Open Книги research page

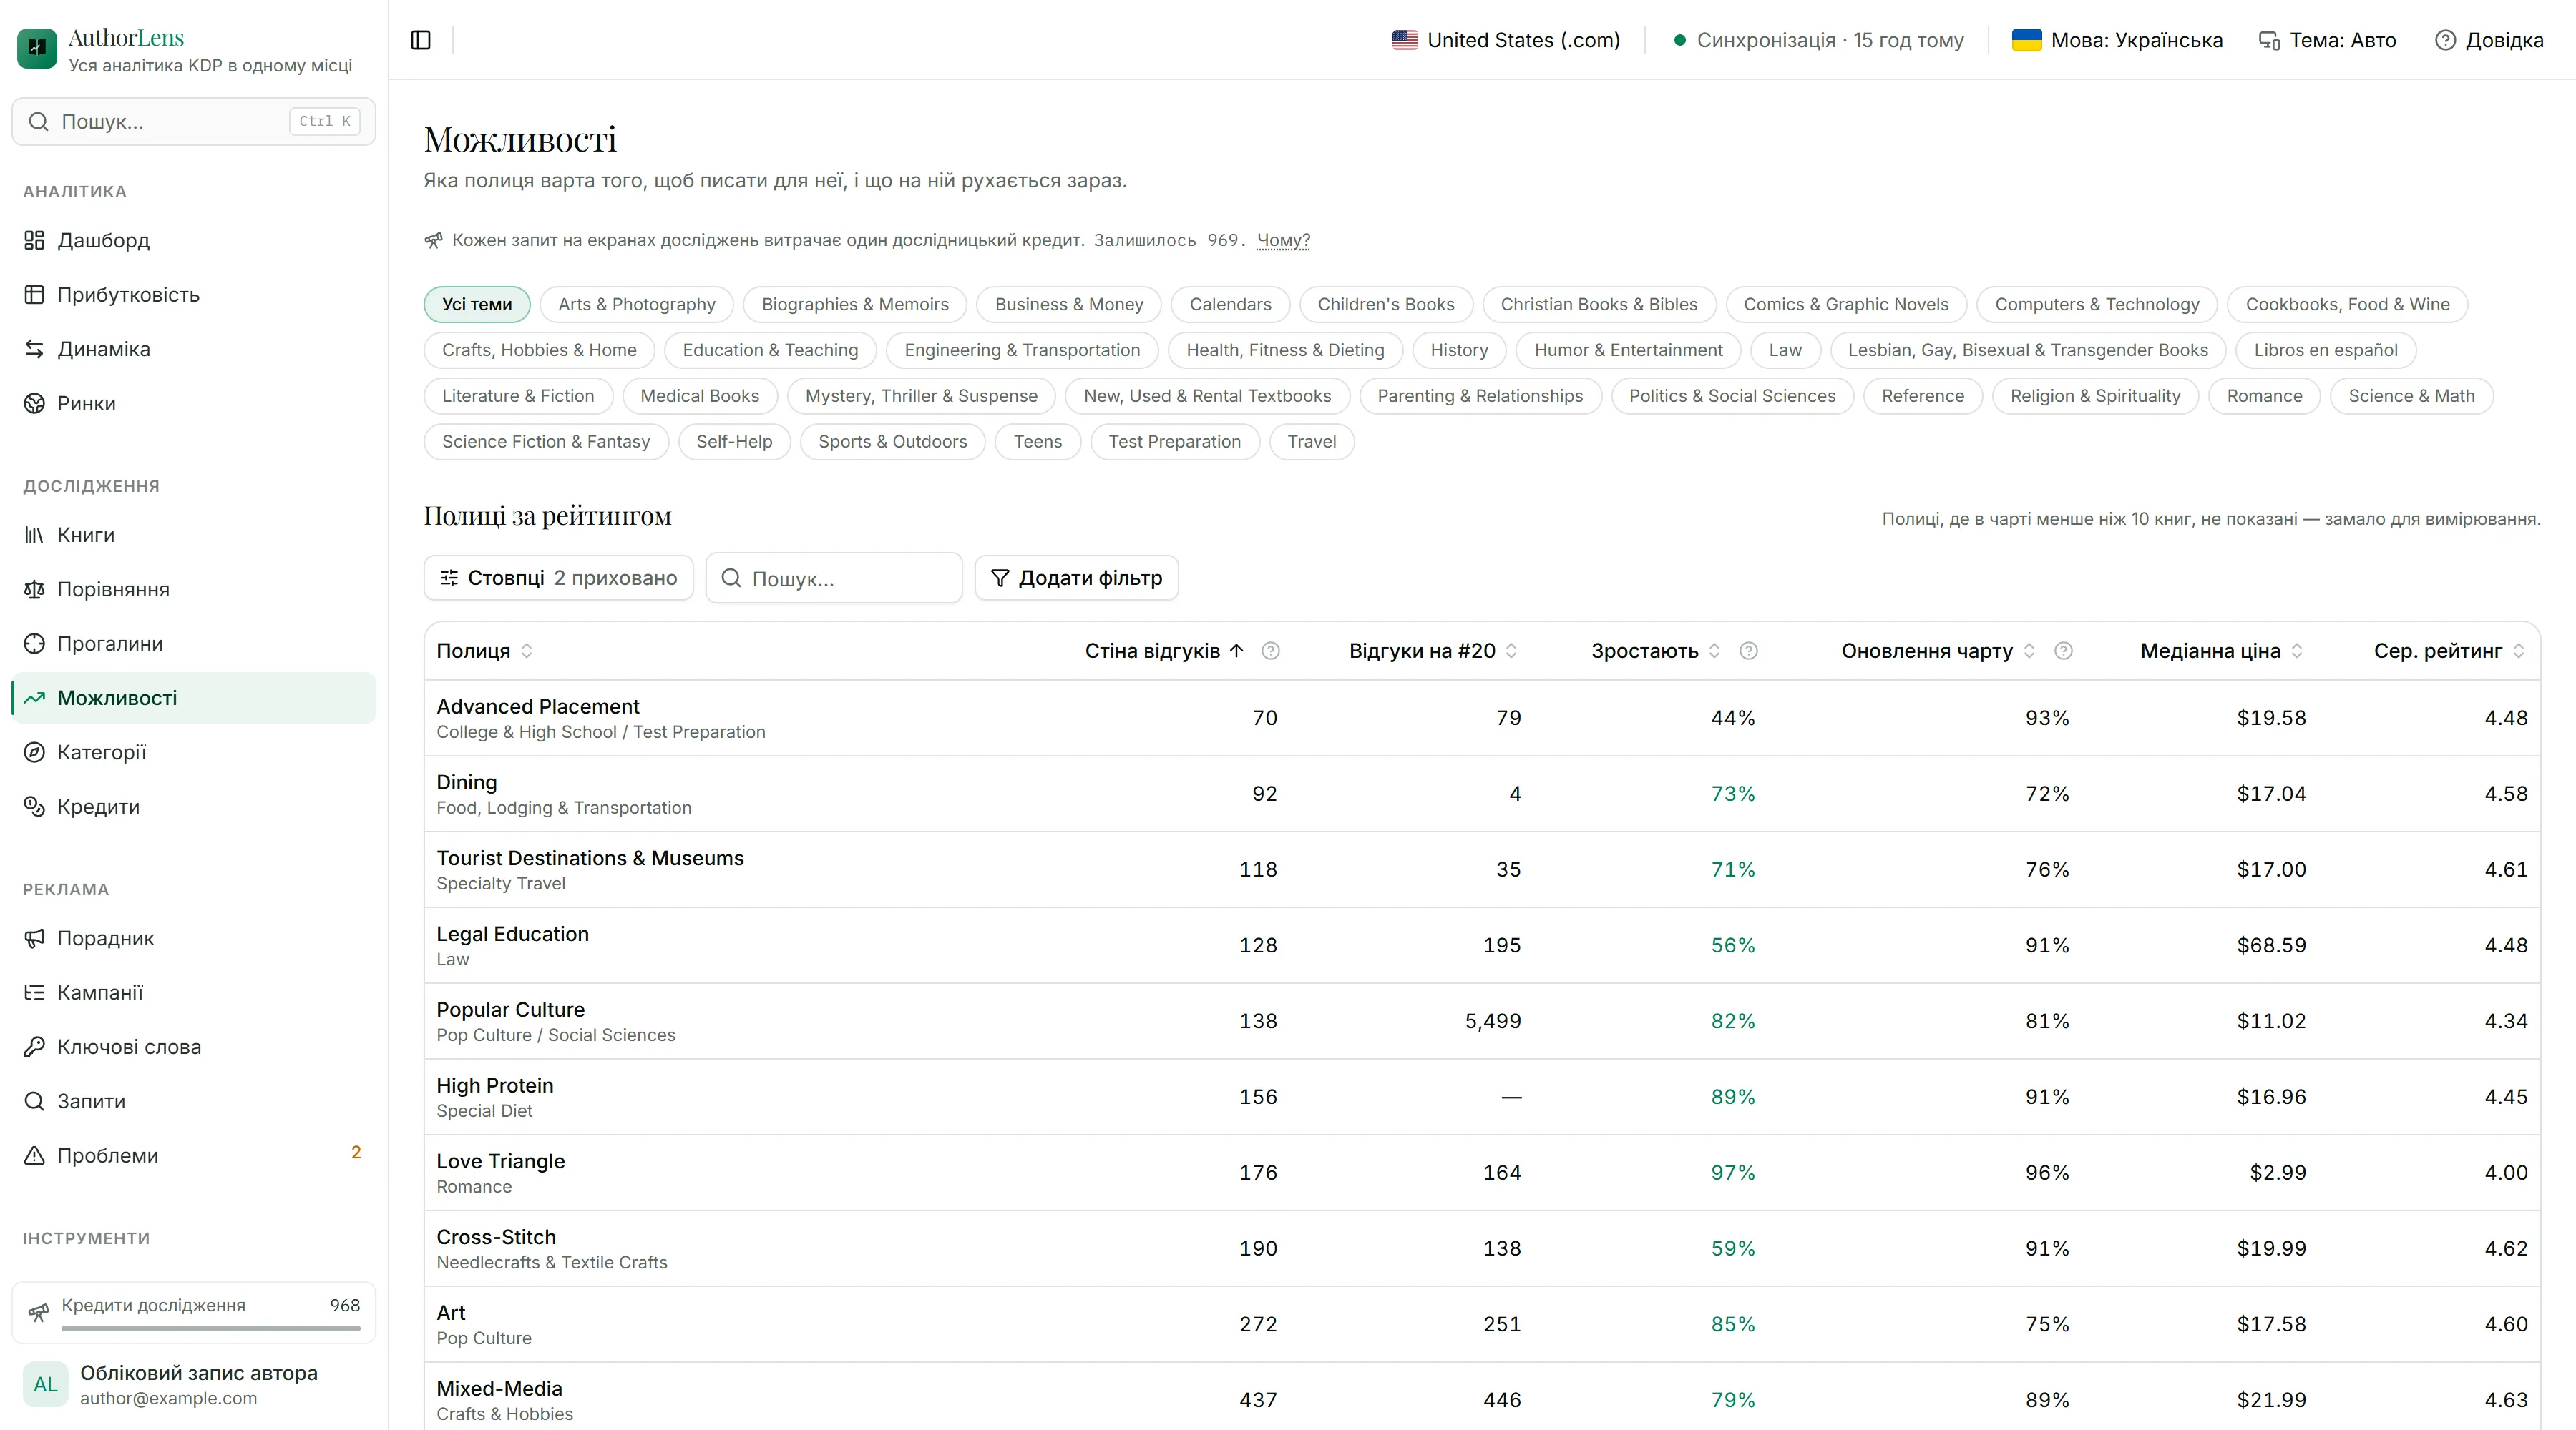pyautogui.click(x=193, y=535)
